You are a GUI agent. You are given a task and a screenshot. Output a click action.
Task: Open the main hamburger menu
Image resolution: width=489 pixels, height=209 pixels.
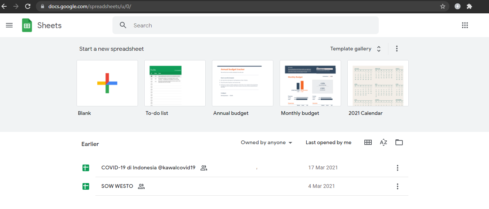click(x=9, y=25)
